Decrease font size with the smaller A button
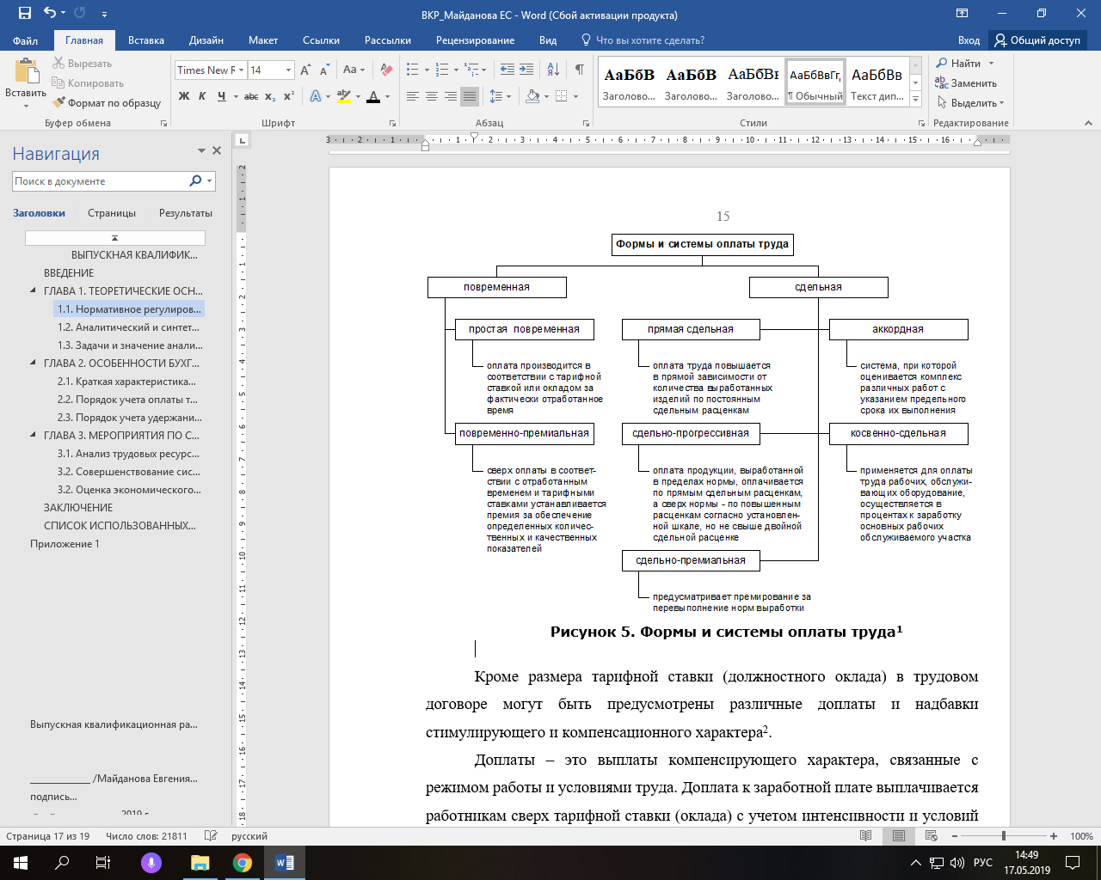 pyautogui.click(x=324, y=70)
